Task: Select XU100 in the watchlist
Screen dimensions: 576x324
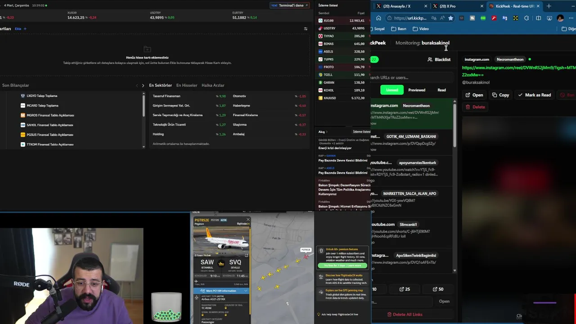Action: tap(342, 21)
